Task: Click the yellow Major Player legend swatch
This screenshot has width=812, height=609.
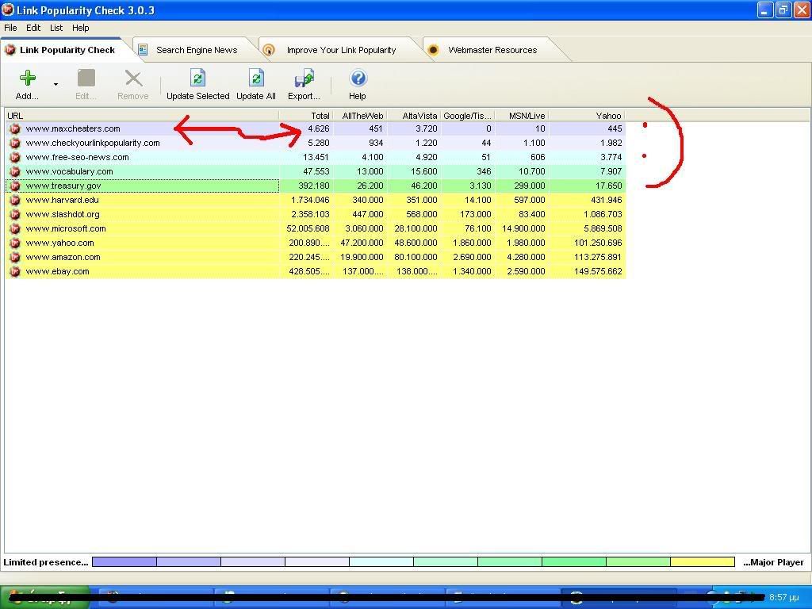Action: point(703,562)
